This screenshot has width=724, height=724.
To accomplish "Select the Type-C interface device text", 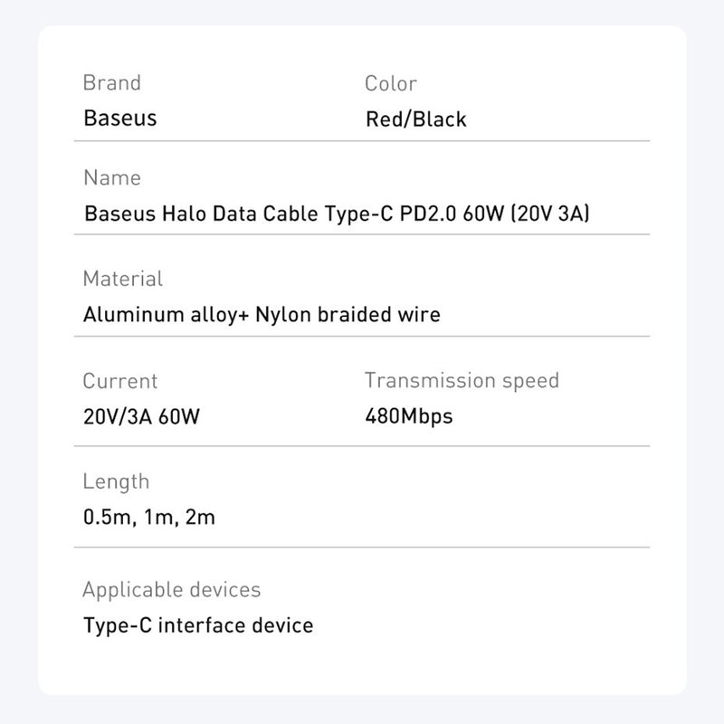I will point(197,625).
